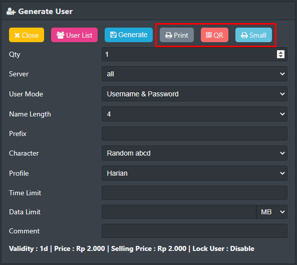Click the Name Length label
The image size is (297, 265).
[x=30, y=114]
